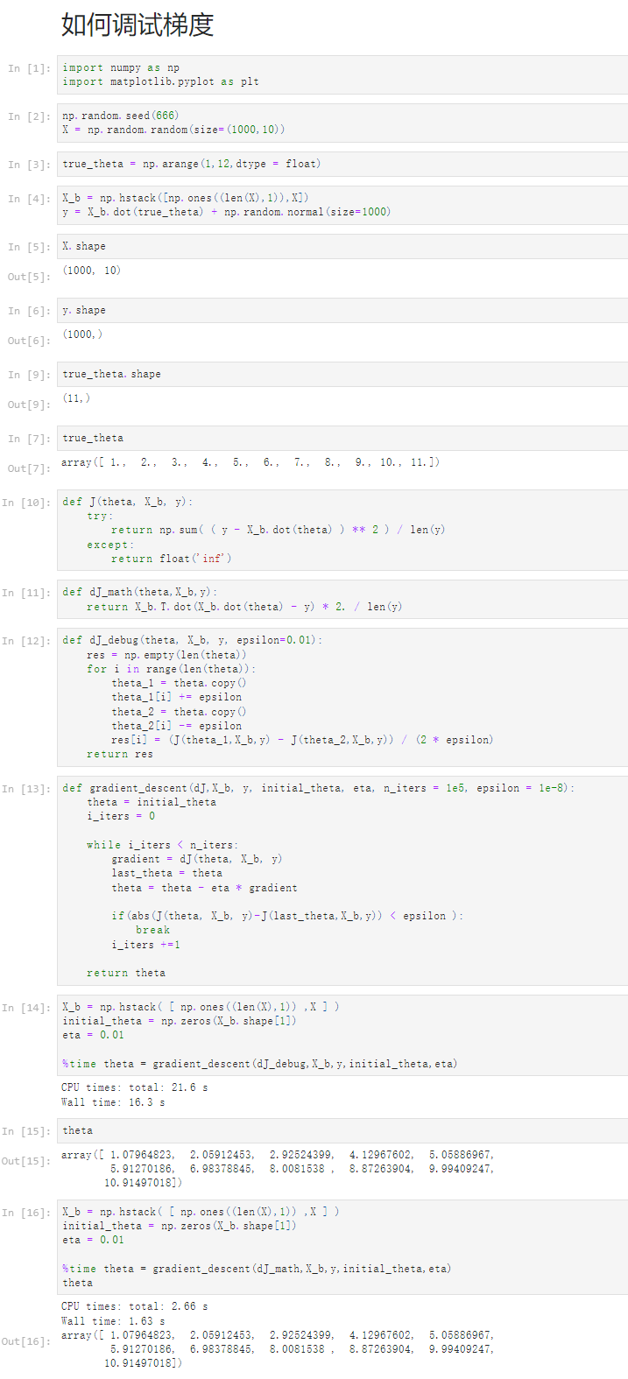Click the output (1000,)
Screen dimensions: 628x1379
click(x=82, y=334)
